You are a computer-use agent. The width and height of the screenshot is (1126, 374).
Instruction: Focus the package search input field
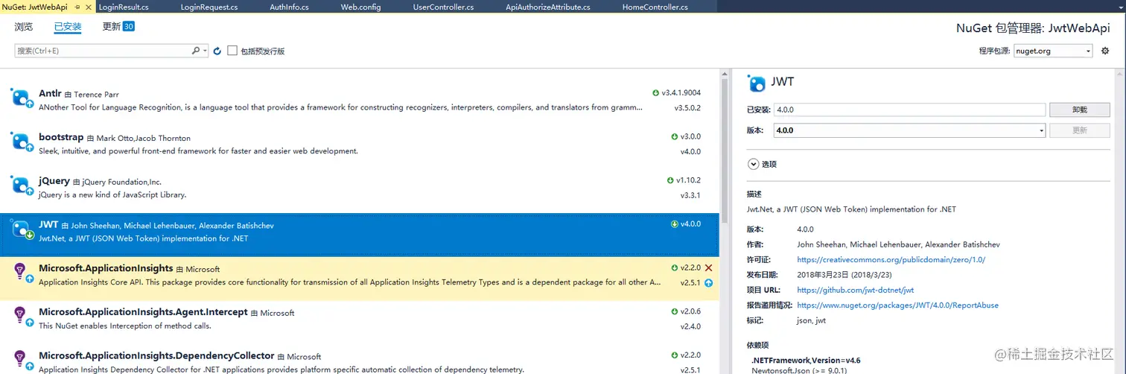click(103, 51)
